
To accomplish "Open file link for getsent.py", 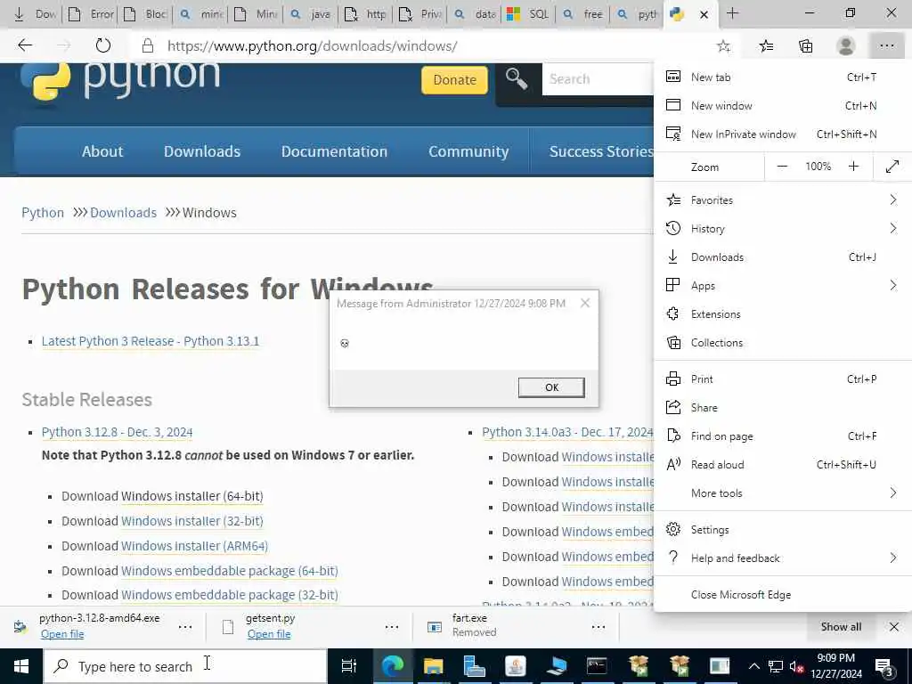I will (x=269, y=634).
